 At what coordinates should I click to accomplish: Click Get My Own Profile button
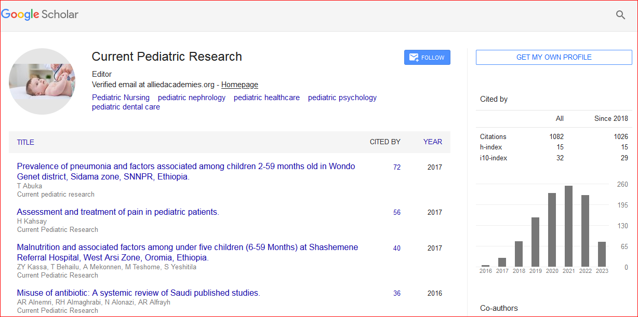[x=553, y=58]
